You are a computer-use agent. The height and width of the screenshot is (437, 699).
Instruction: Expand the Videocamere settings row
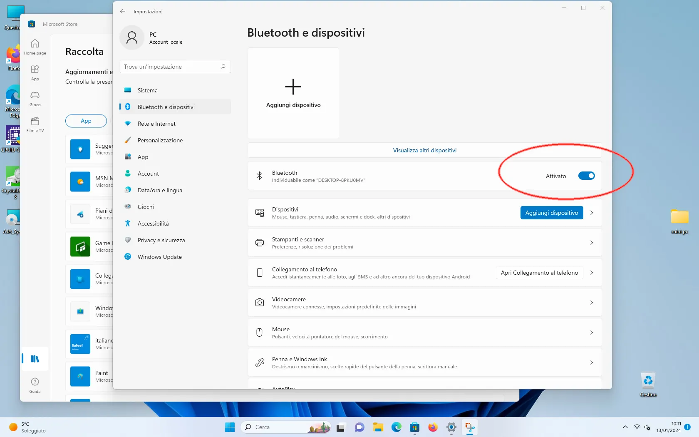pyautogui.click(x=592, y=303)
